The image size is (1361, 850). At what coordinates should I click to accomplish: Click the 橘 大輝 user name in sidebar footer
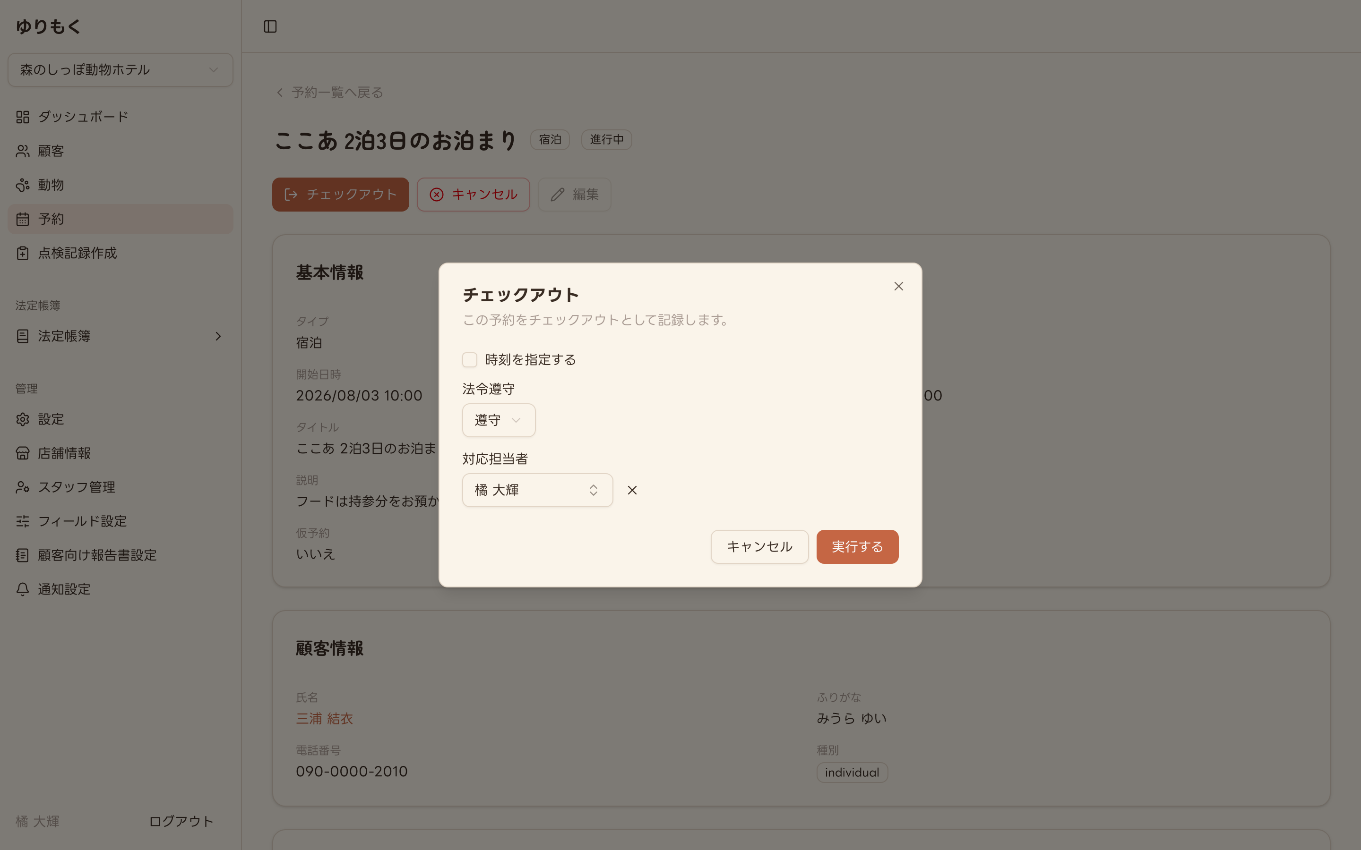38,821
